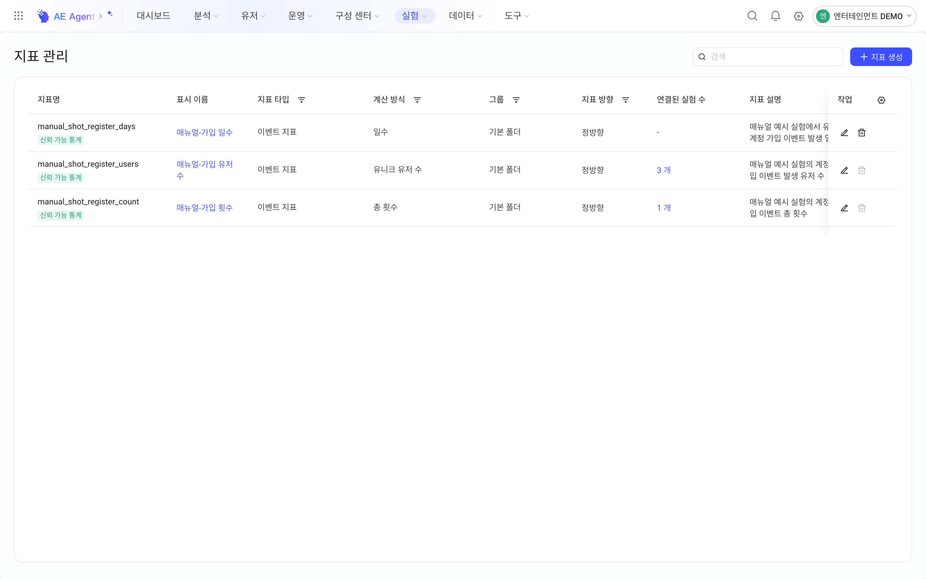The height and width of the screenshot is (579, 926).
Task: Open the 매뉴얼-가입 횟수 link
Action: click(x=205, y=208)
